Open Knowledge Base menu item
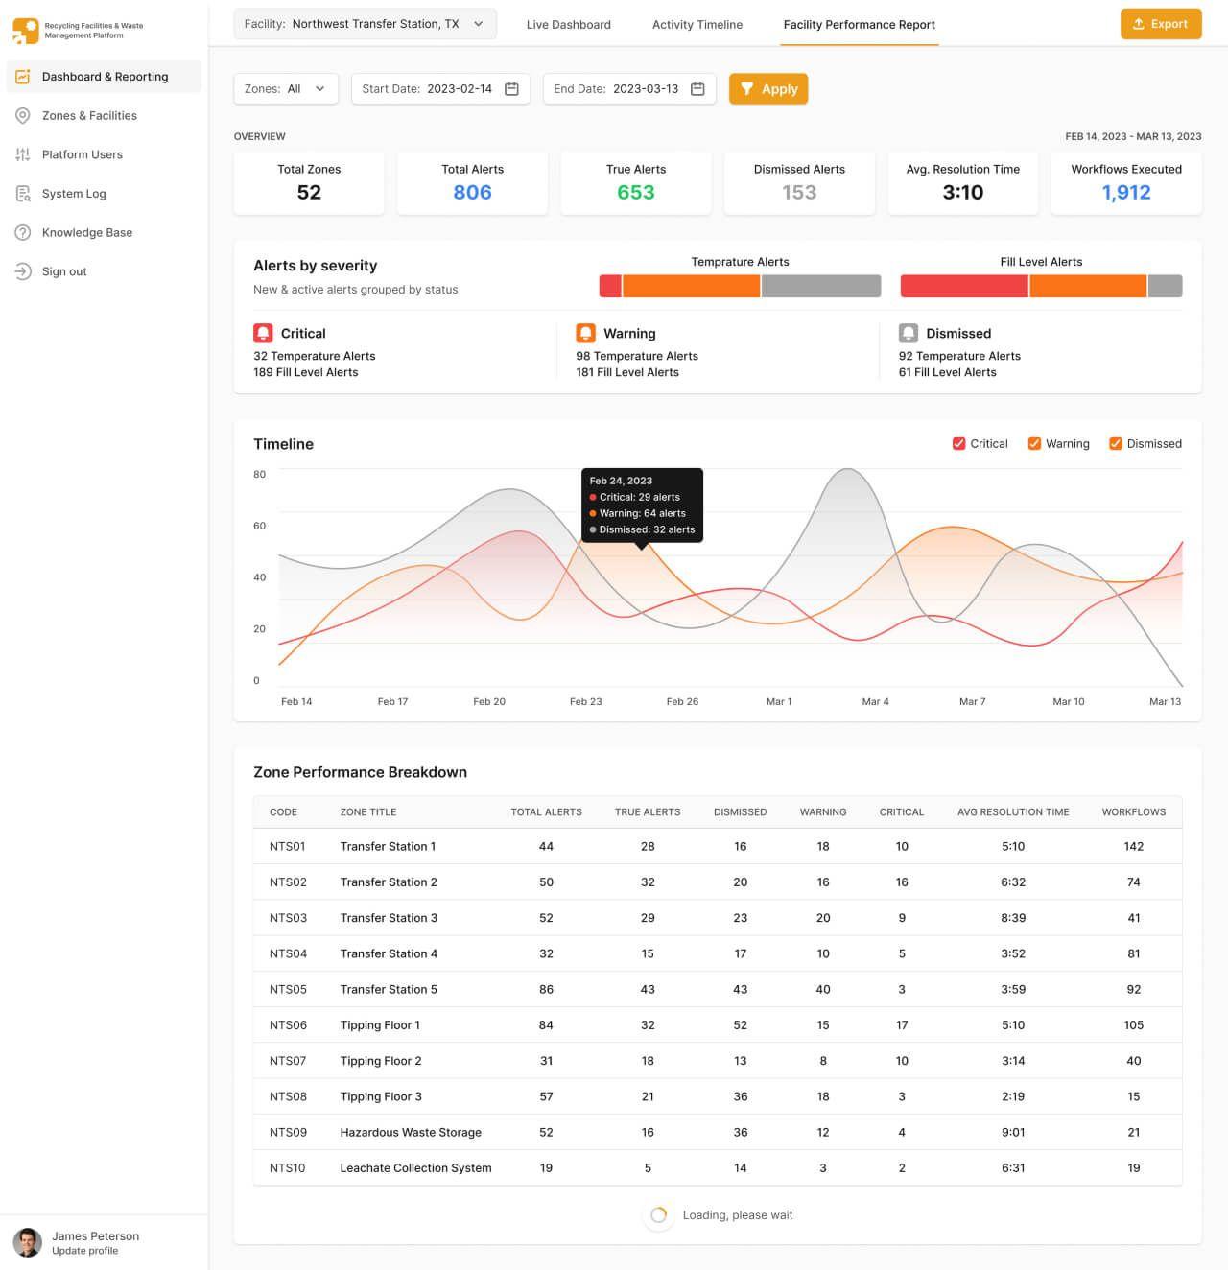The width and height of the screenshot is (1228, 1270). click(x=104, y=233)
